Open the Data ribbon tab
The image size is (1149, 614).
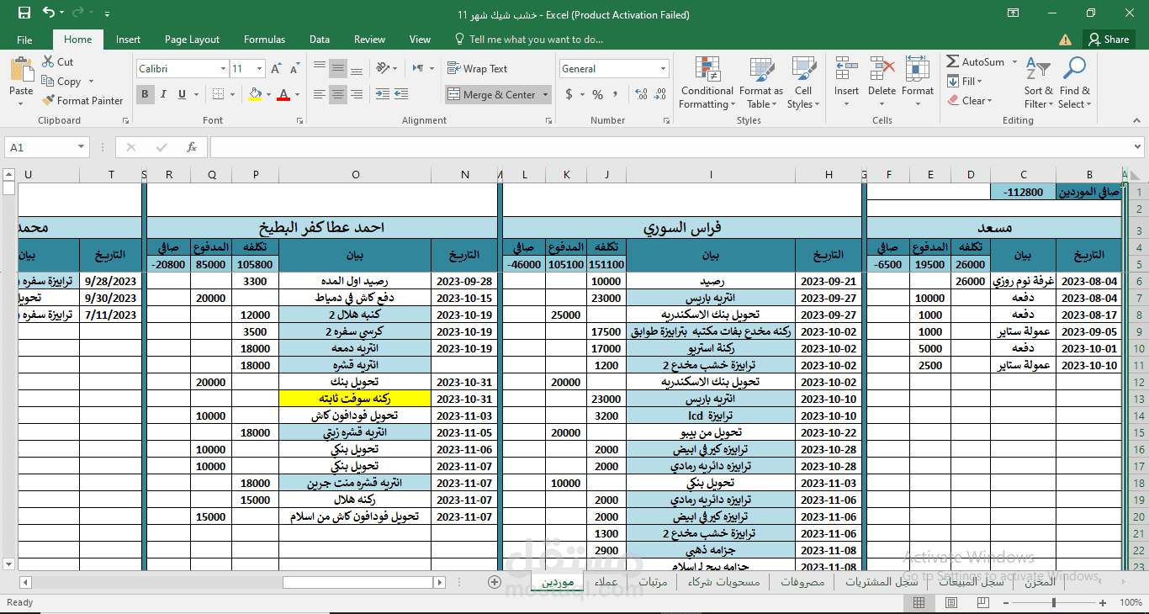(320, 40)
